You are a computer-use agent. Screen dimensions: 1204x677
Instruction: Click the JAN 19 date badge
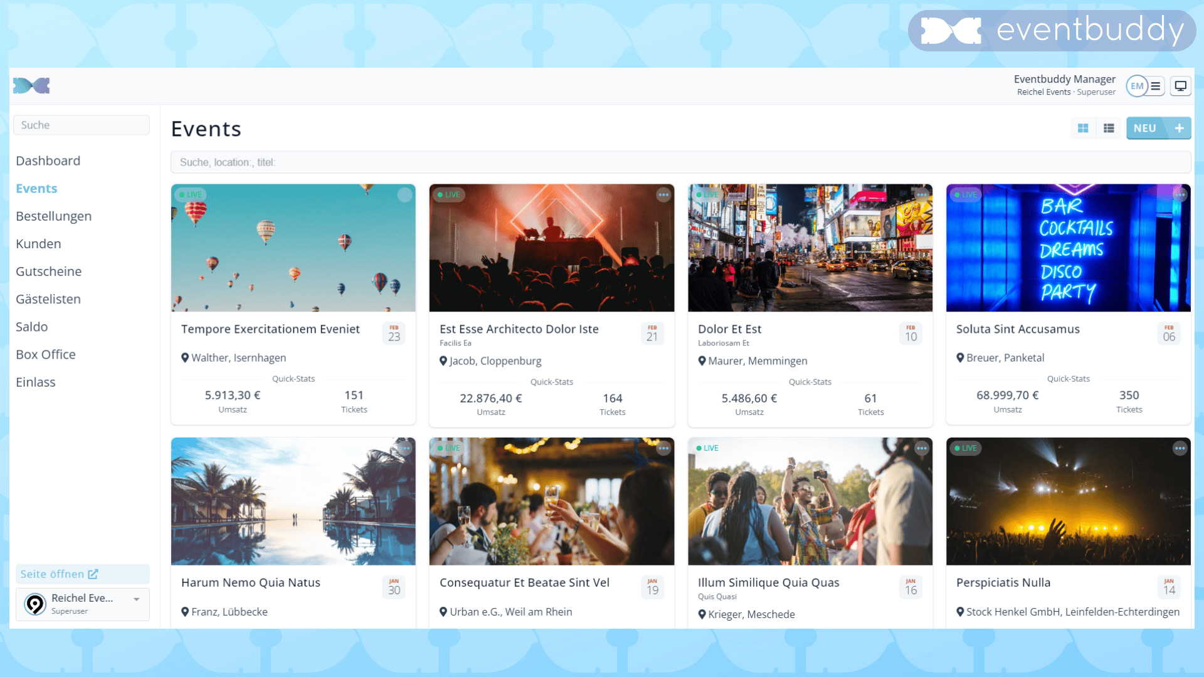pos(652,587)
